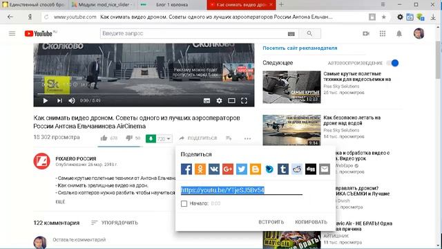The height and width of the screenshot is (249, 442).
Task: Open YouTube hamburger guide menu
Action: [x=12, y=34]
